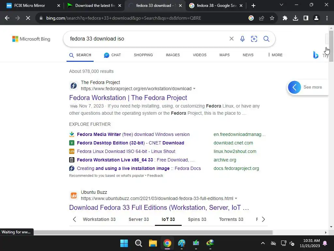Bookmark this page with the star icon

click(272, 18)
